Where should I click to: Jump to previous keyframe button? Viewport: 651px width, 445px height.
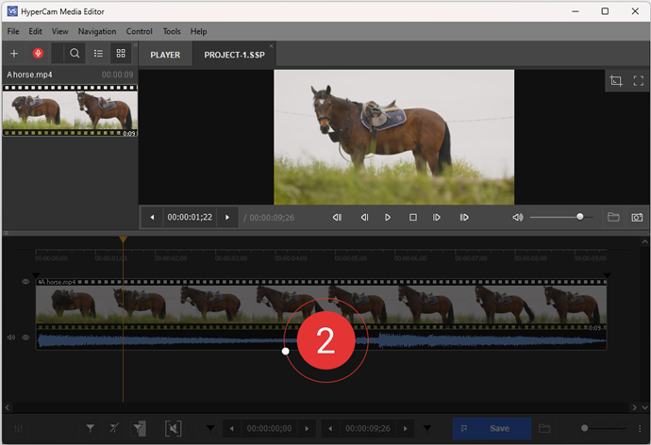[x=337, y=218]
